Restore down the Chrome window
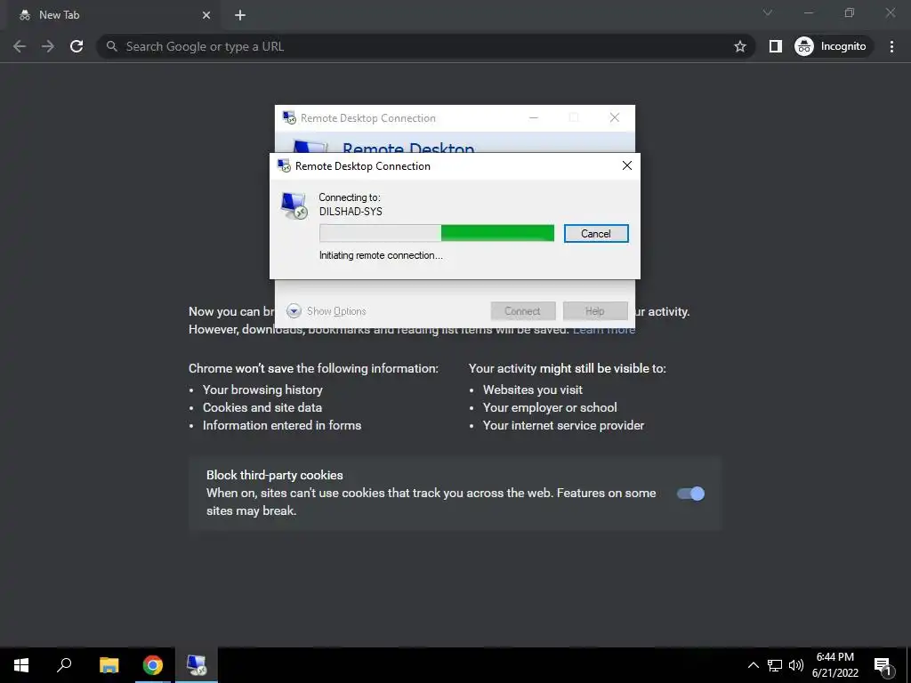 click(850, 12)
